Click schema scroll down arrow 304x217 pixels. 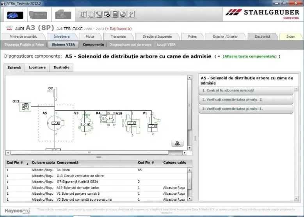tap(190, 148)
